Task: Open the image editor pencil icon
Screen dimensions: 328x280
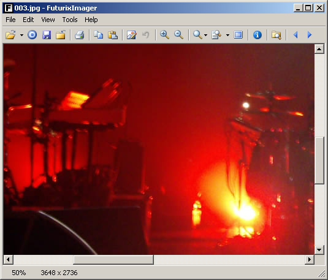Action: 132,35
